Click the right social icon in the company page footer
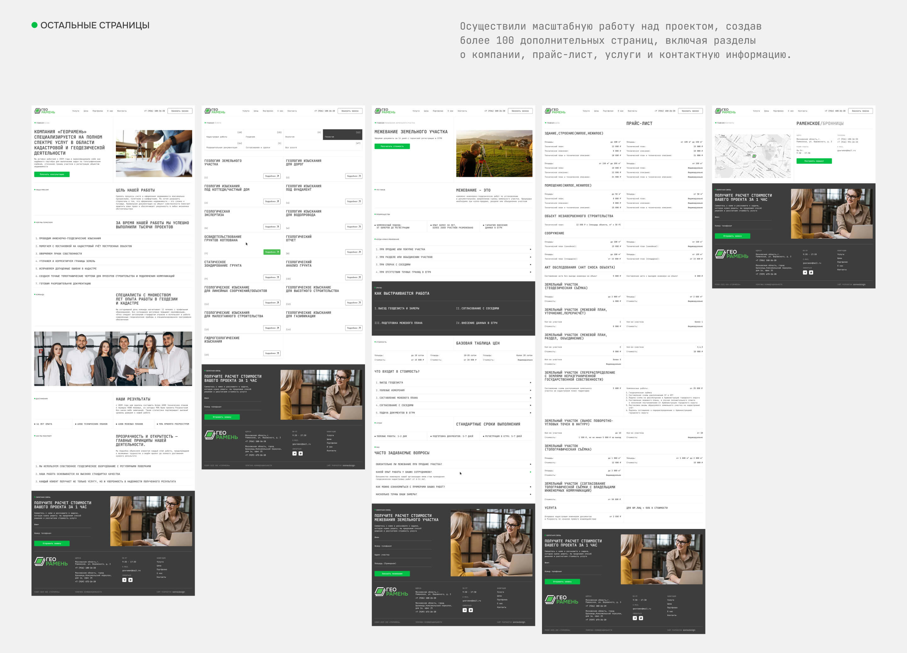907x653 pixels. pos(130,580)
